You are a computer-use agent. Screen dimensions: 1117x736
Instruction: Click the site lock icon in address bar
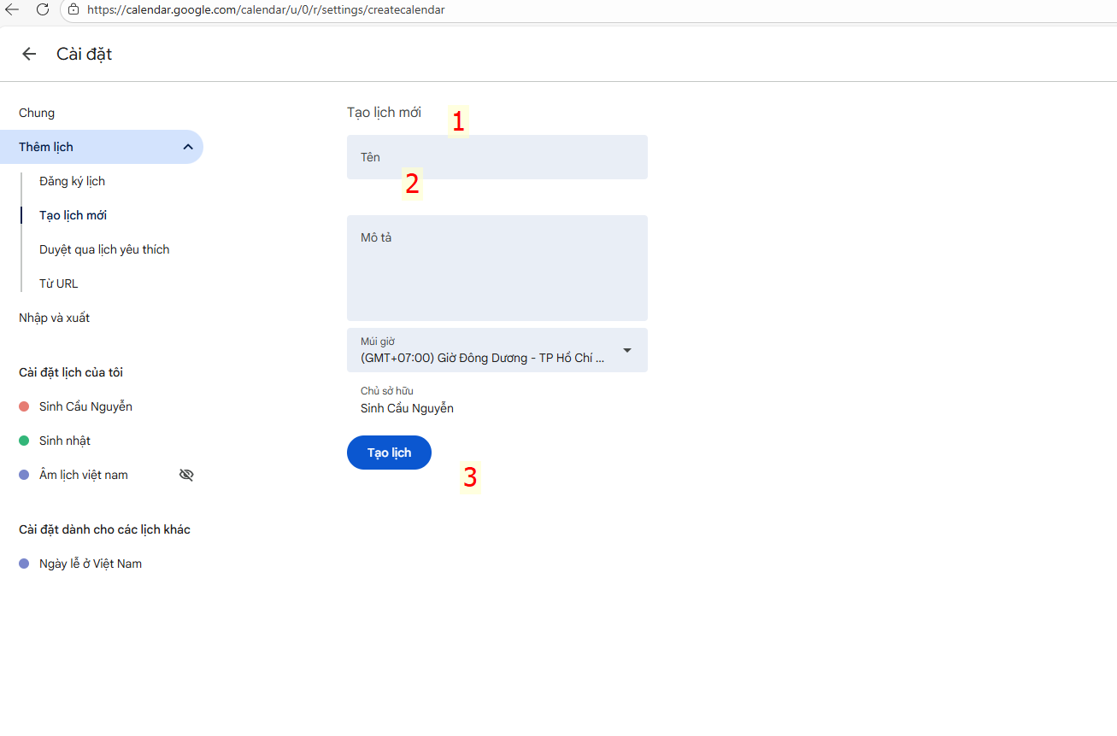[73, 10]
